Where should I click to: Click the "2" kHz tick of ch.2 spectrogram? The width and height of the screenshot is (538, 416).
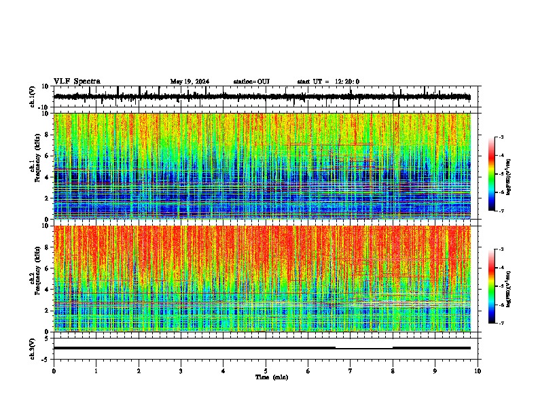coord(48,311)
